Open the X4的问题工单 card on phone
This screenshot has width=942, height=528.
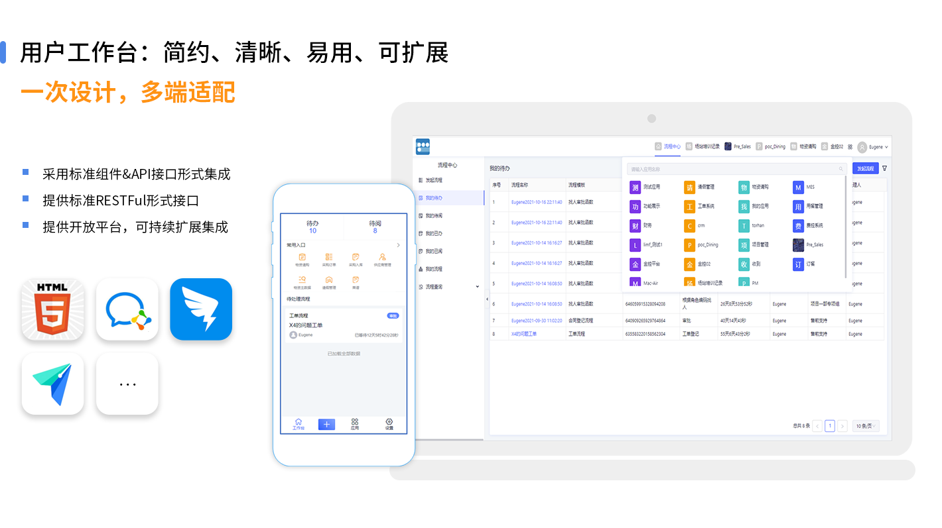click(x=344, y=326)
